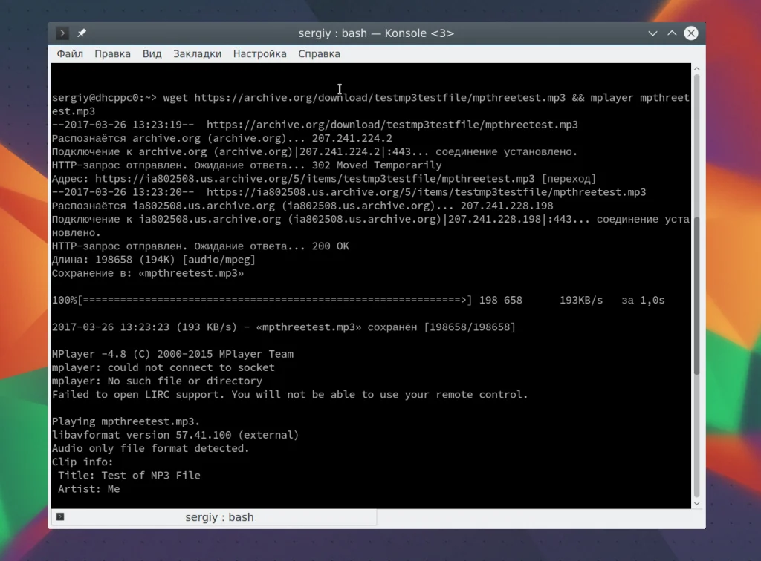Open the Вид menu
761x561 pixels.
[x=152, y=53]
